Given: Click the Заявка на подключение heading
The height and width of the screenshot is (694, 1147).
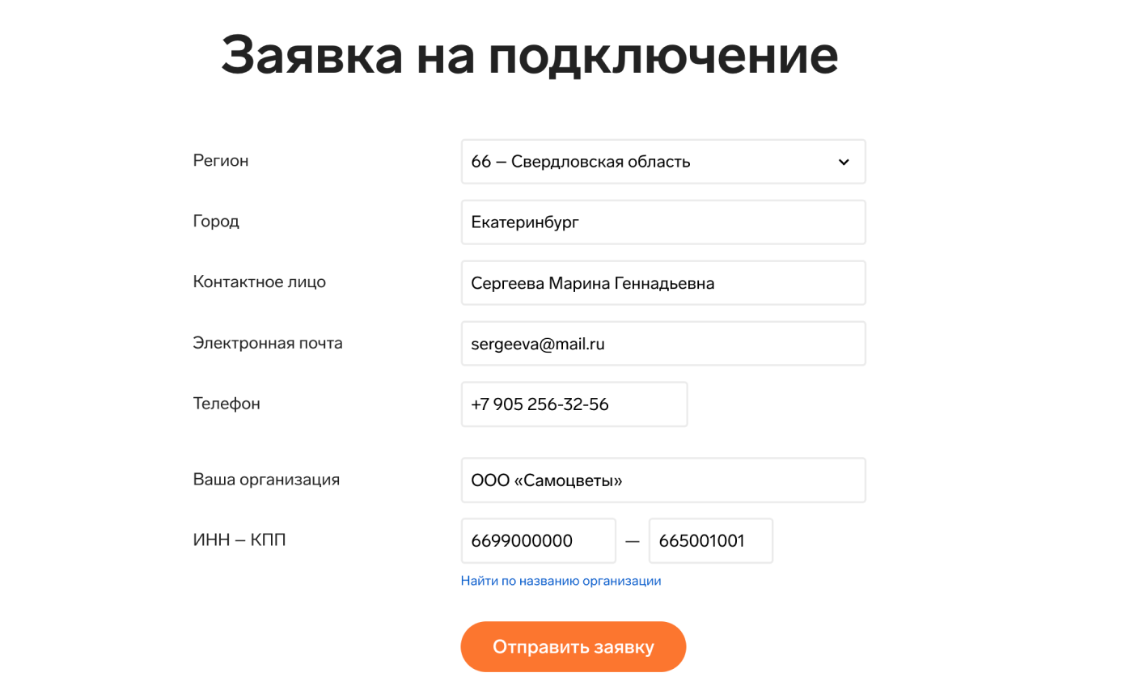Looking at the screenshot, I should (529, 55).
